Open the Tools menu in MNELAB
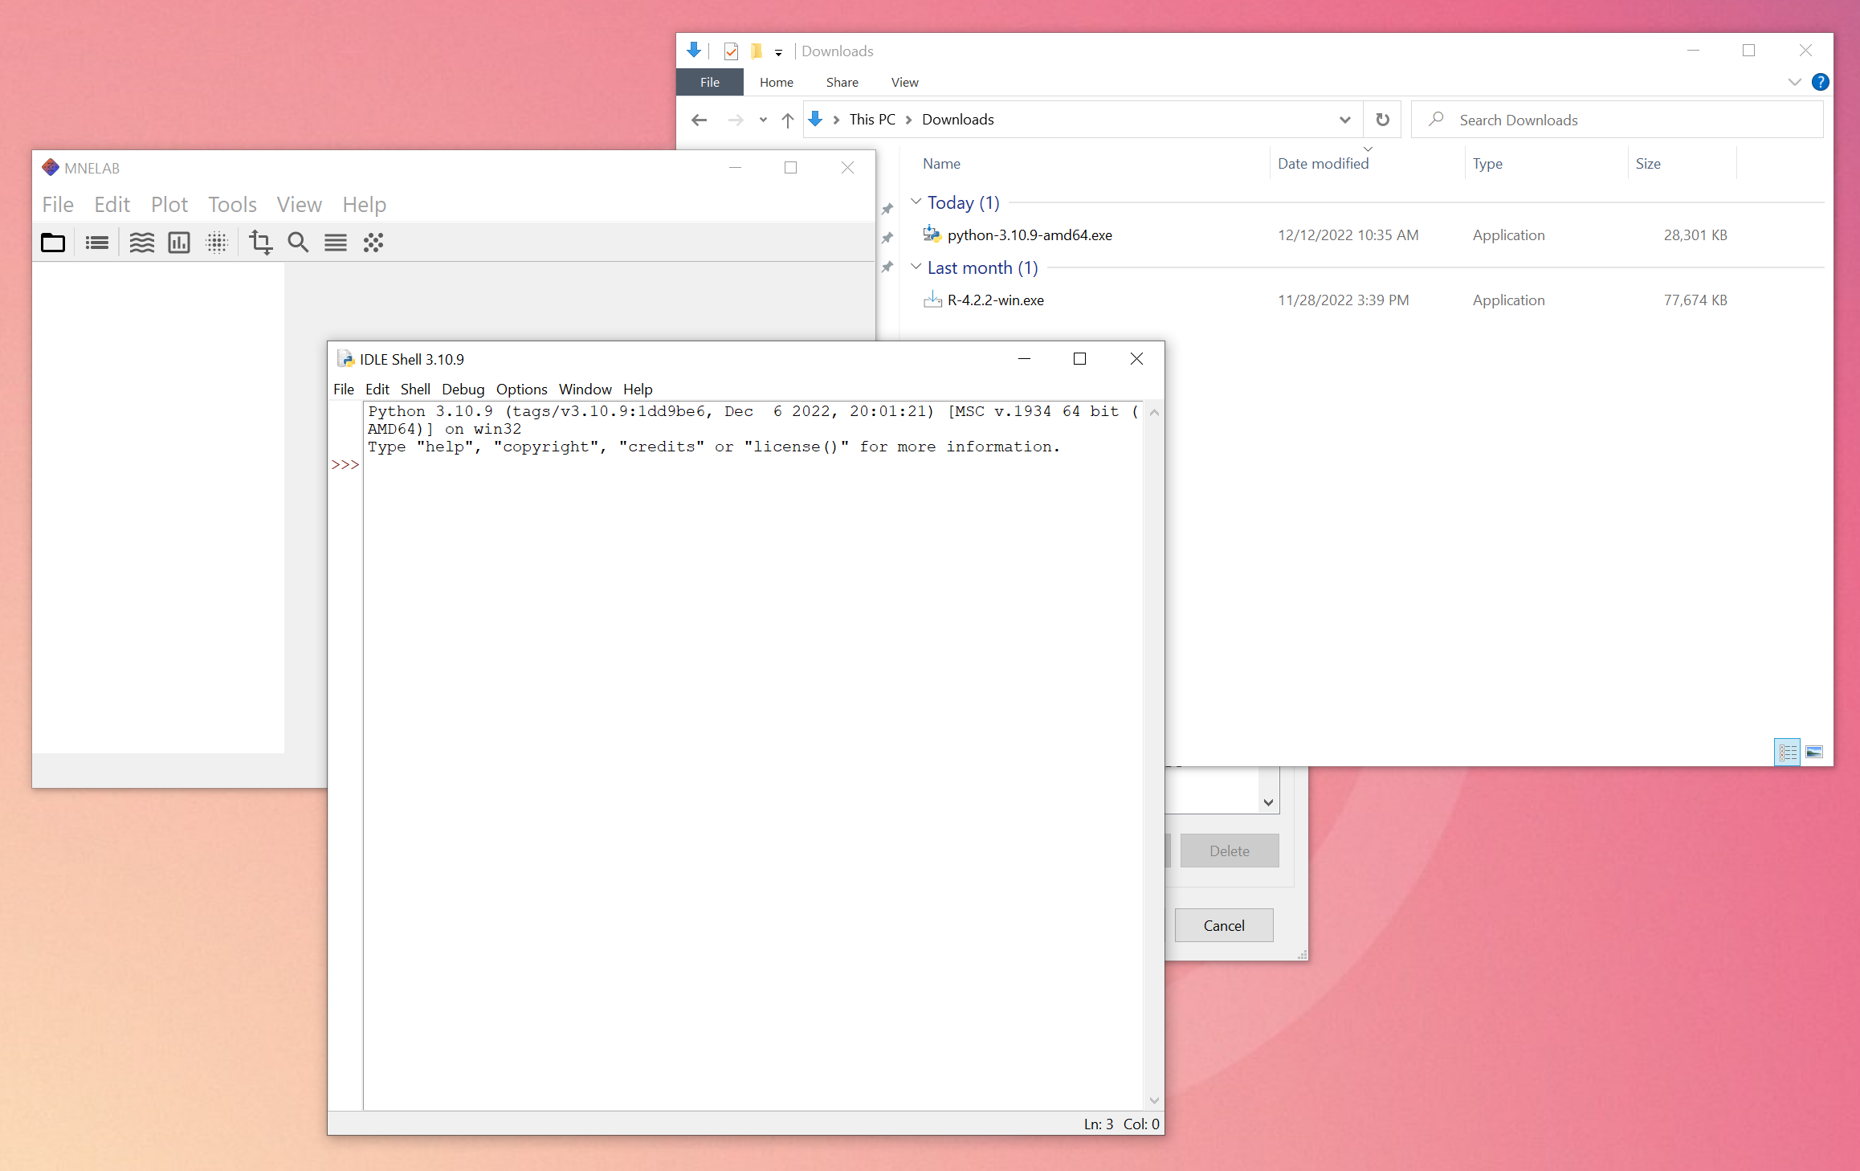The width and height of the screenshot is (1860, 1171). (232, 205)
